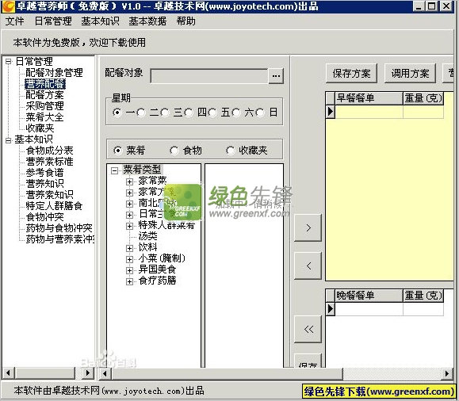Image resolution: width=459 pixels, height=401 pixels.
Task: Click the double left arrow remove-all button
Action: (x=308, y=330)
